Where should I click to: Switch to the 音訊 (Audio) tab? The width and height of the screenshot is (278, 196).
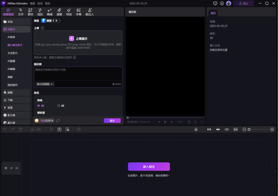click(40, 12)
